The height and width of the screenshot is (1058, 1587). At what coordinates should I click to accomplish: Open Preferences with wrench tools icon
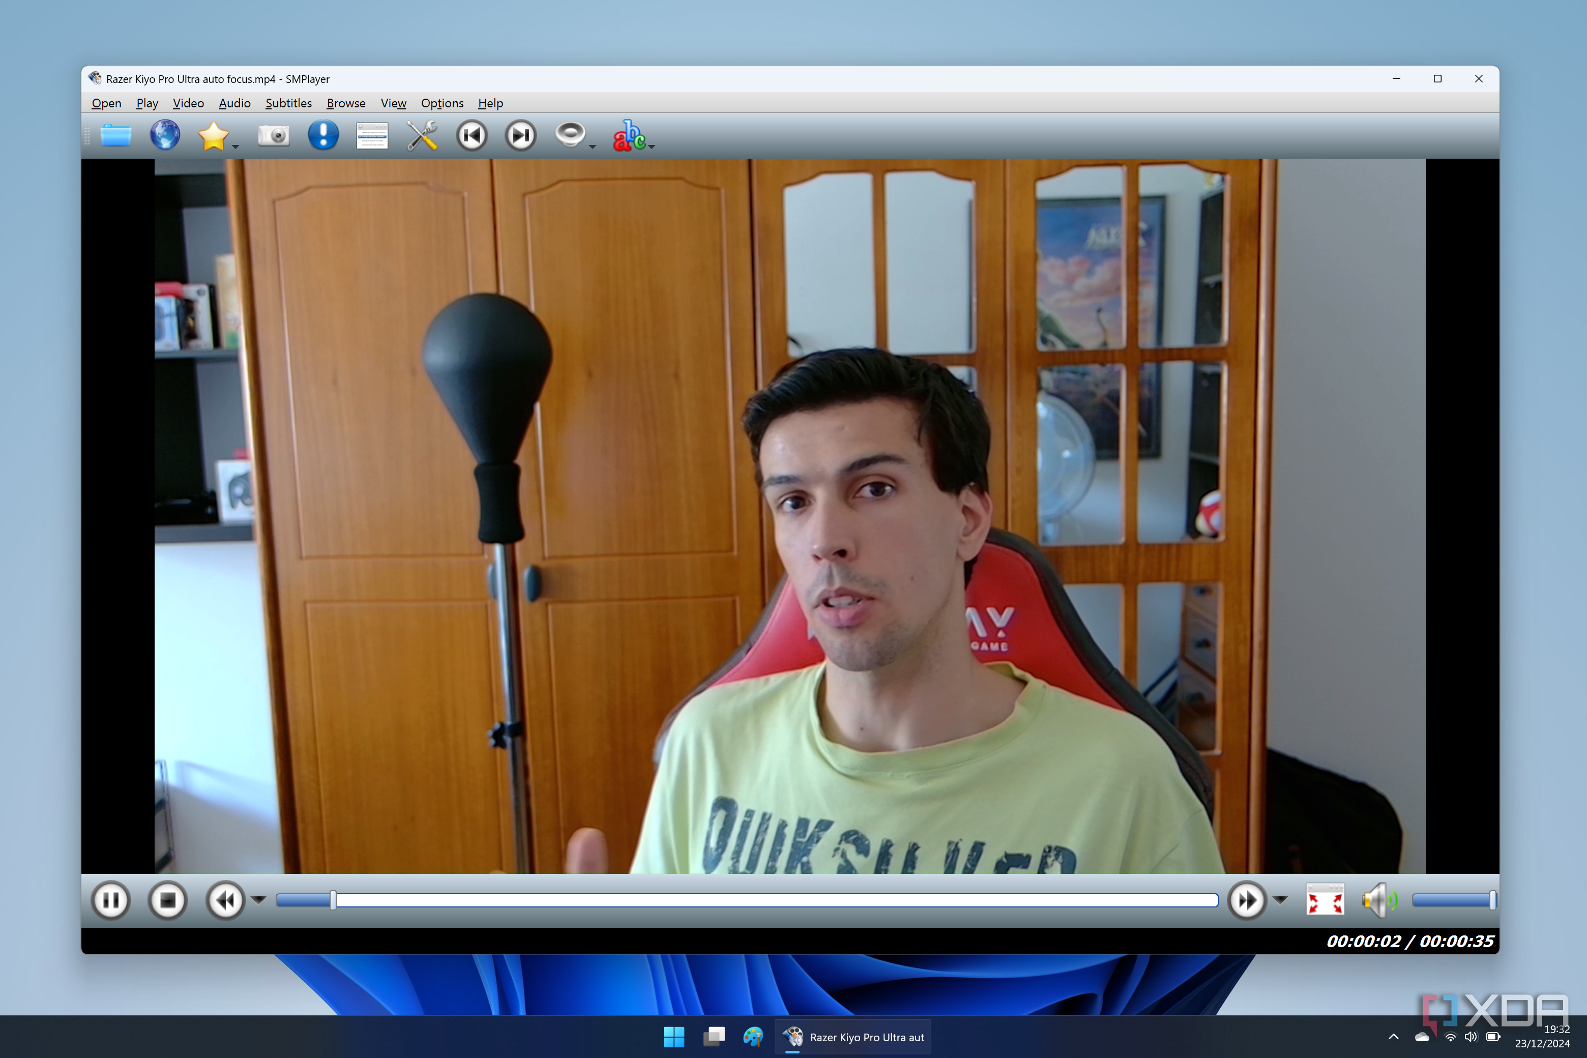[x=422, y=136]
